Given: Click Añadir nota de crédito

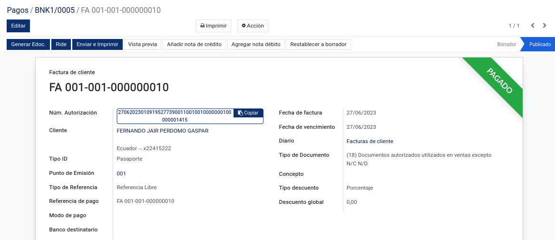Looking at the screenshot, I should pyautogui.click(x=195, y=45).
